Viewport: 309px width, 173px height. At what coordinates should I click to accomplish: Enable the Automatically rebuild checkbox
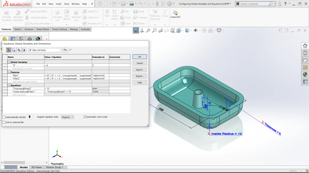coord(4,117)
